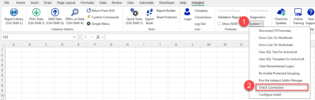The width and height of the screenshot is (315, 100).
Task: Switch to the Insert tab
Action: pos(35,3)
